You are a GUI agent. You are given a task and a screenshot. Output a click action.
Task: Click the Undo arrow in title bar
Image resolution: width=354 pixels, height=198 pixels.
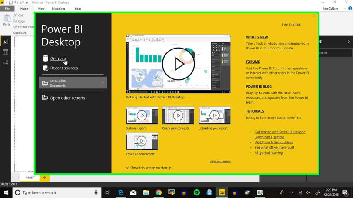16,3
